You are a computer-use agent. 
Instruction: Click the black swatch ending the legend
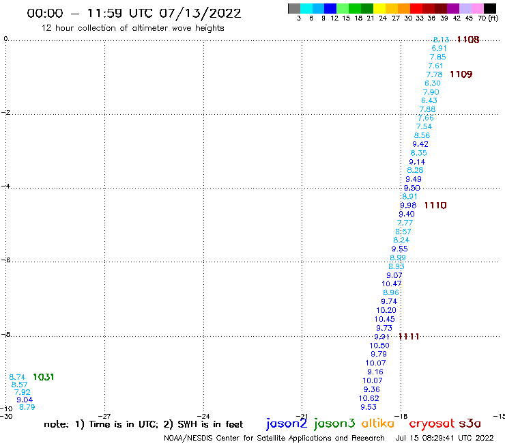[489, 8]
